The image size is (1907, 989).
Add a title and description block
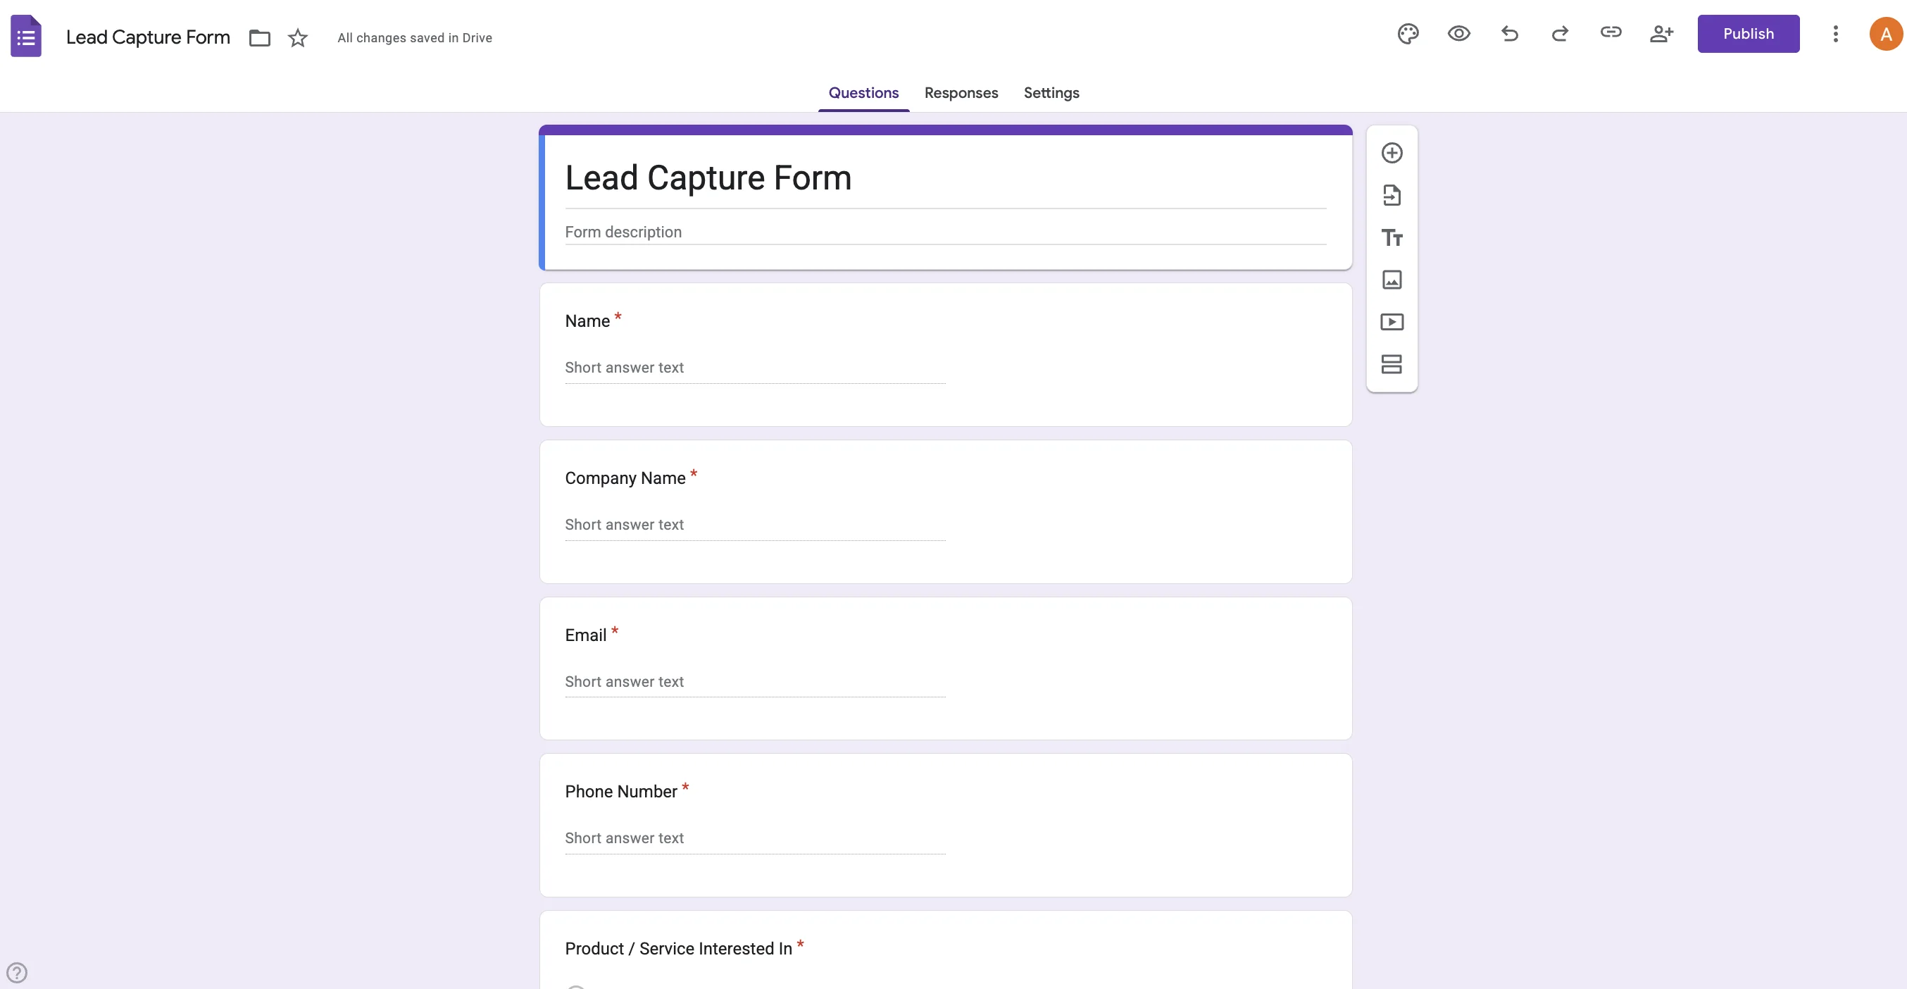click(1392, 237)
